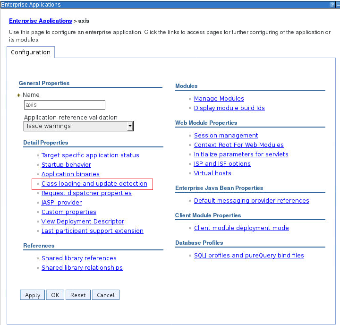Open the Application reference validation dropdown

78,126
